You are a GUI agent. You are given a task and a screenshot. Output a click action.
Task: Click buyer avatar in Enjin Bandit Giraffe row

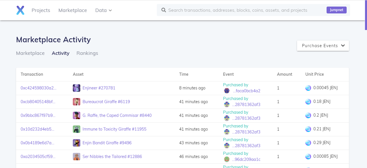pos(227,146)
